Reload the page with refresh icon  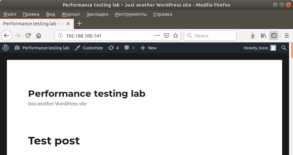point(28,36)
